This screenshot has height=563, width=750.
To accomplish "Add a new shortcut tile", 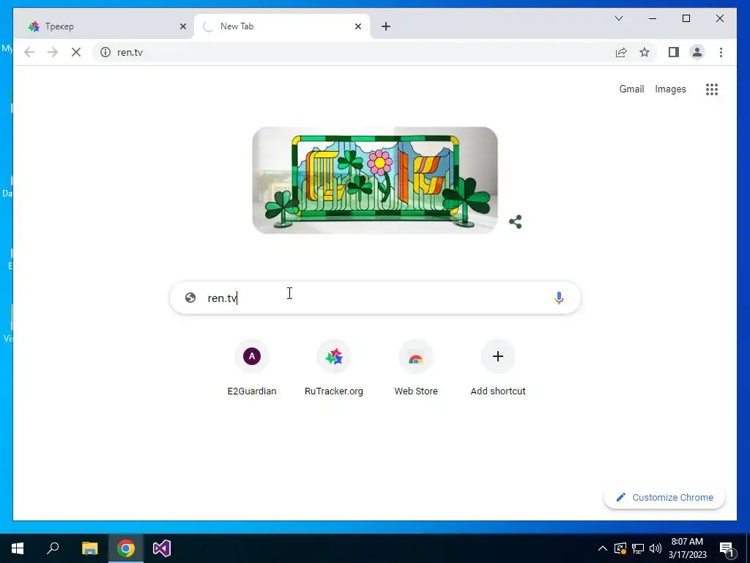I will click(498, 368).
